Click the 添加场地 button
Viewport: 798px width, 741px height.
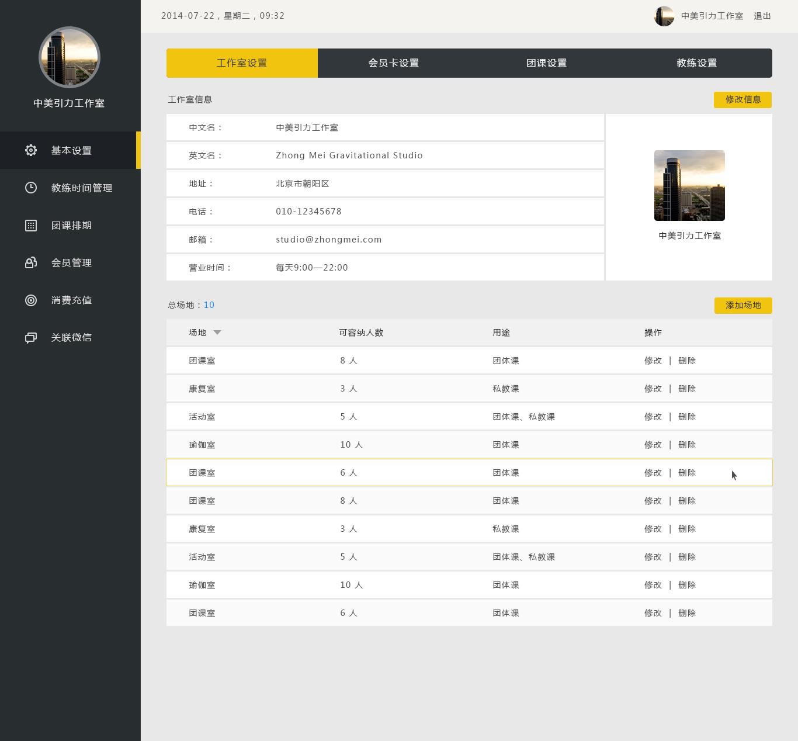pyautogui.click(x=743, y=305)
